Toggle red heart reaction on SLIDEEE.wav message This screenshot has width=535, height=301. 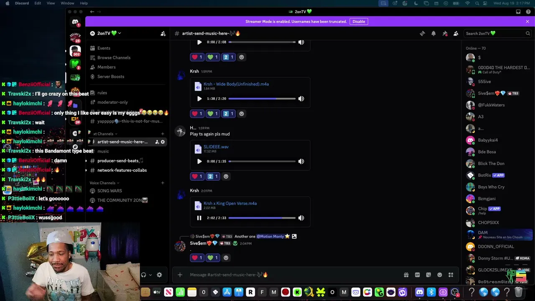pyautogui.click(x=196, y=176)
